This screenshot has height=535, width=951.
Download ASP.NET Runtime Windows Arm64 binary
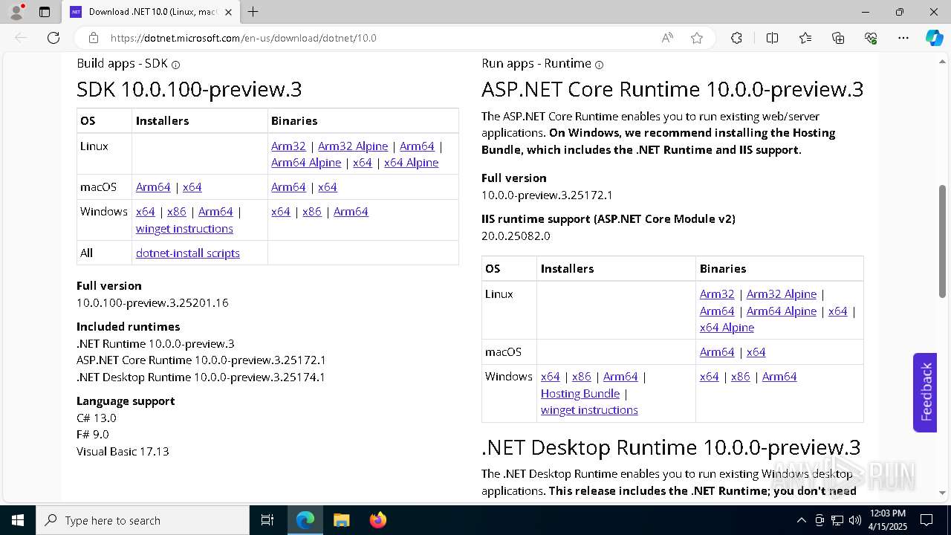(x=779, y=376)
